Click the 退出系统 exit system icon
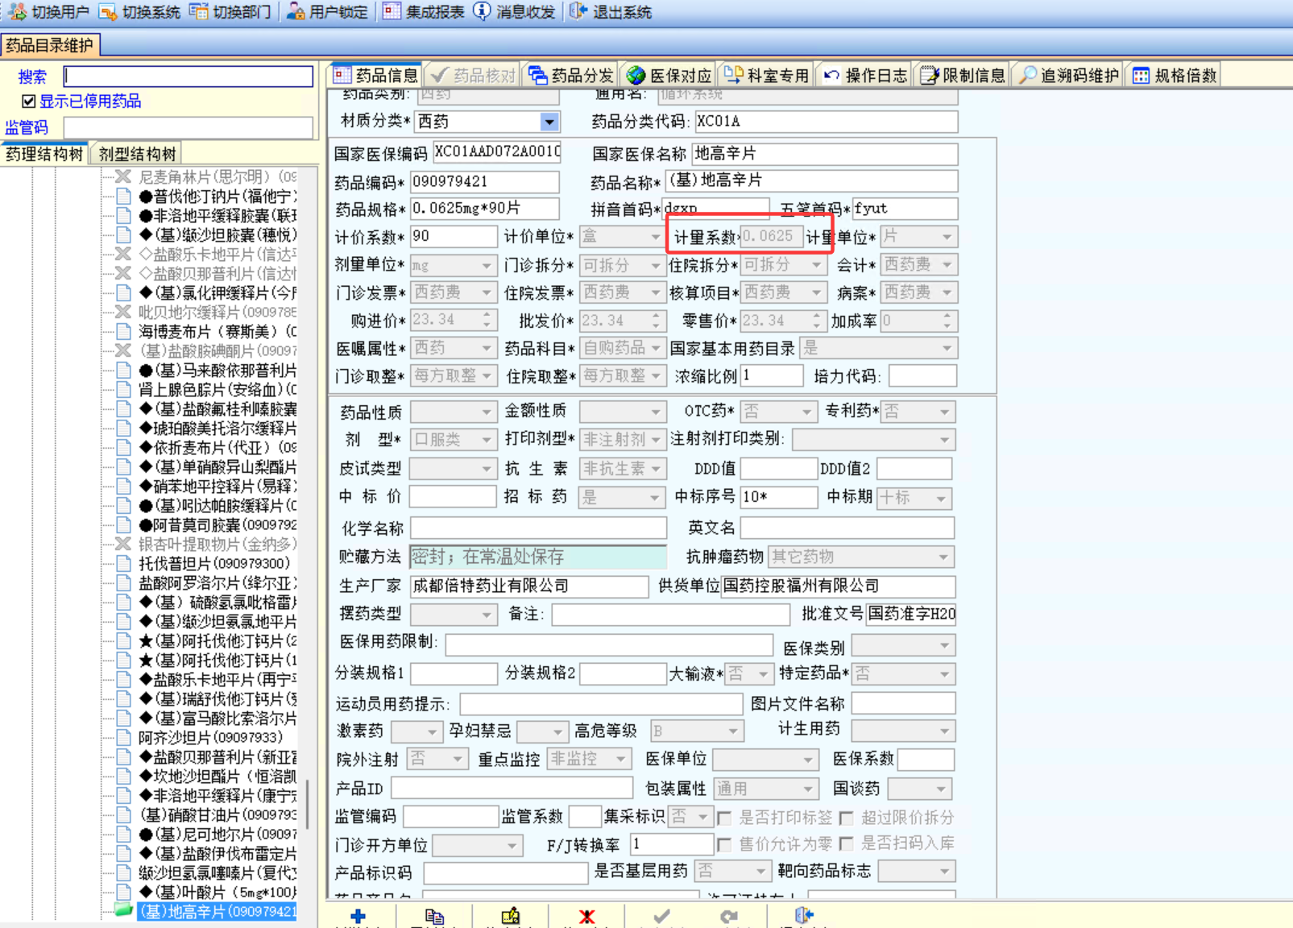This screenshot has height=928, width=1293. (x=578, y=11)
